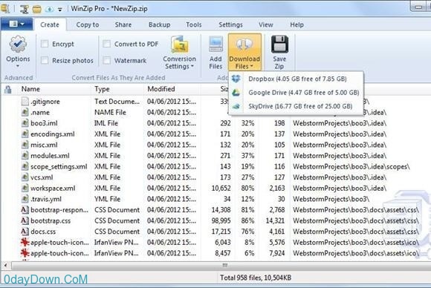Enable the Encrypt checkbox
Image resolution: width=431 pixels, height=288 pixels.
[45, 44]
